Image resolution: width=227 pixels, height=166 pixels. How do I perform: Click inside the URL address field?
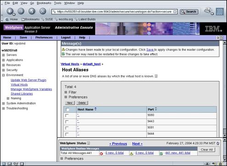(114, 11)
